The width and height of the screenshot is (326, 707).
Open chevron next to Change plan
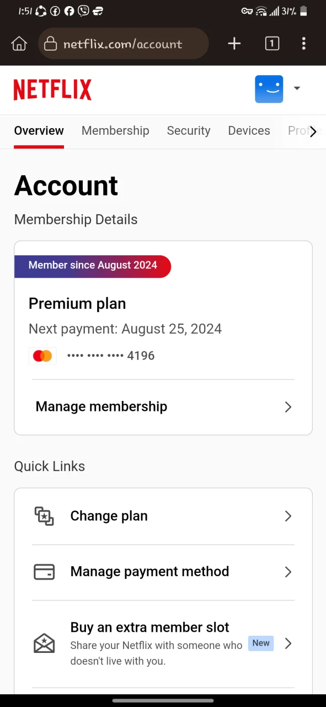(x=288, y=516)
